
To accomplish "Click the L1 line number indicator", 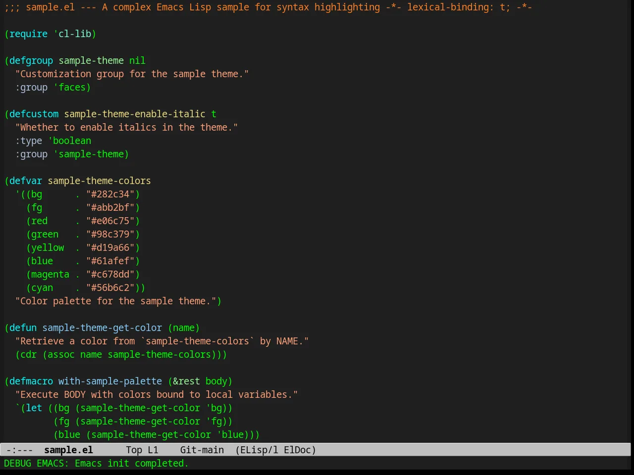I will (x=153, y=450).
